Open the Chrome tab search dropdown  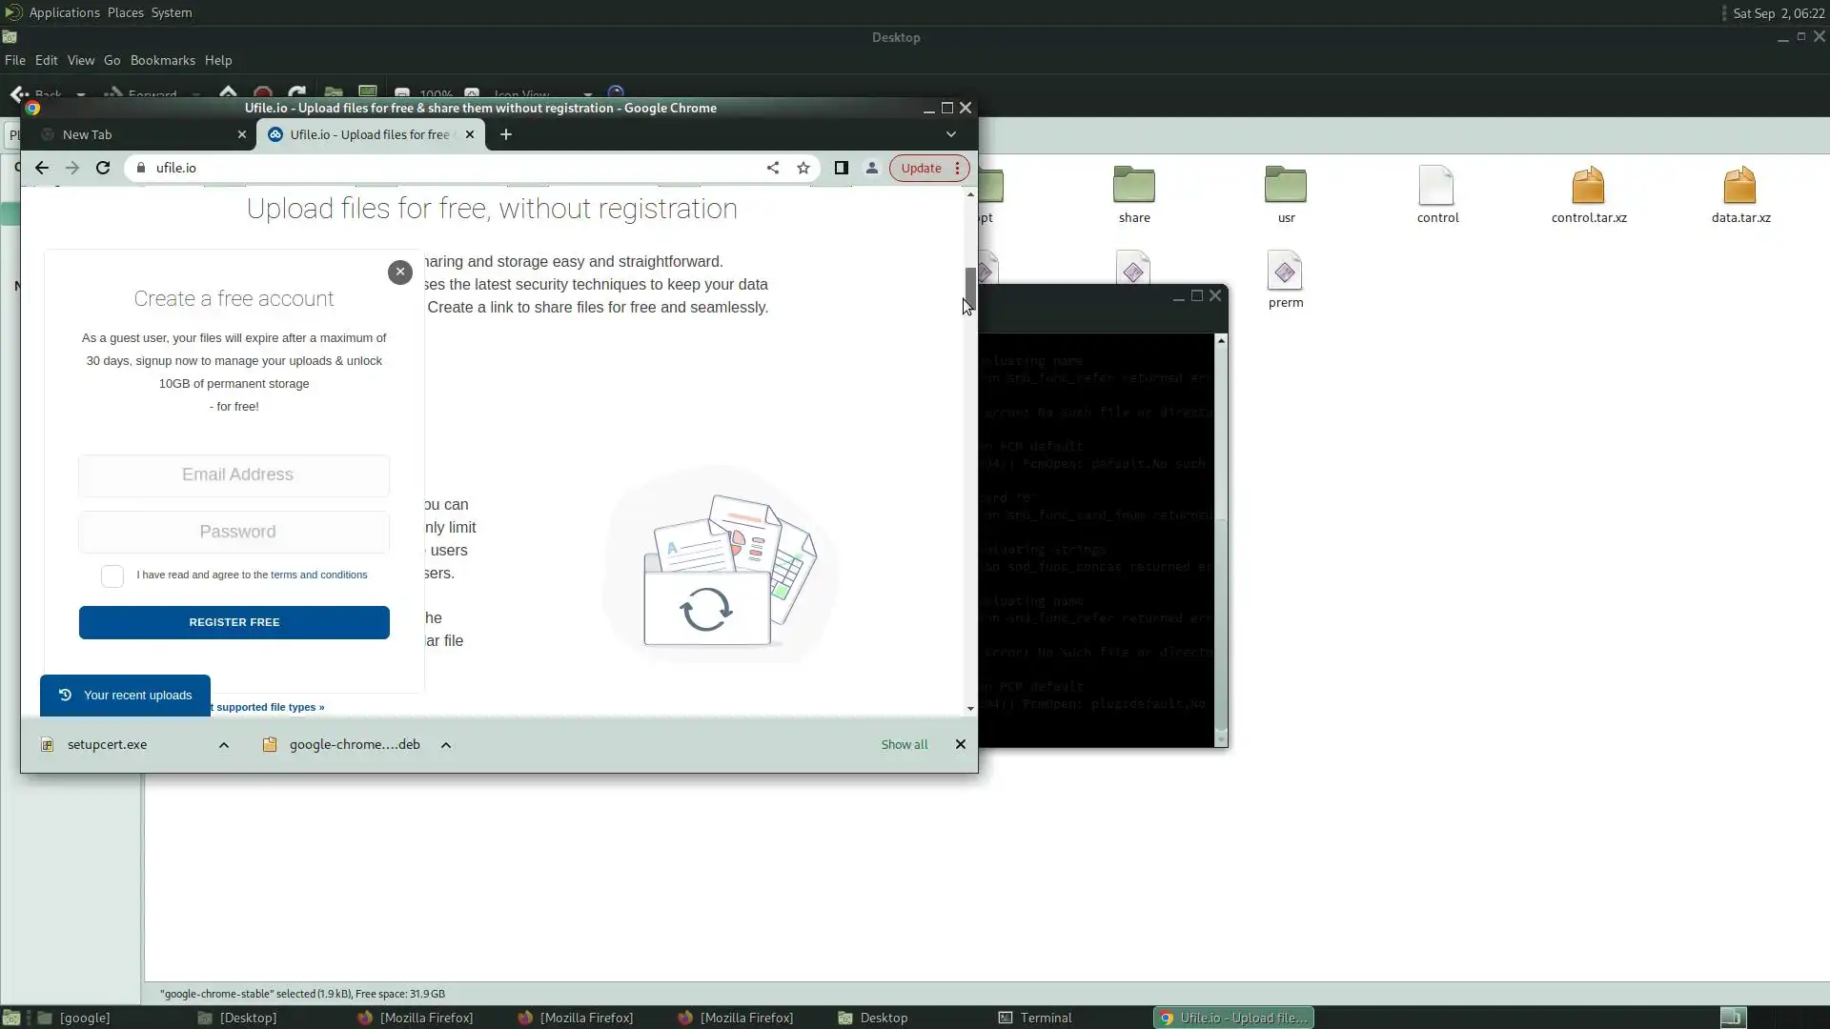click(950, 134)
